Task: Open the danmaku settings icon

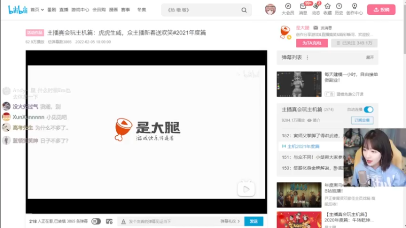Action: pyautogui.click(x=109, y=221)
